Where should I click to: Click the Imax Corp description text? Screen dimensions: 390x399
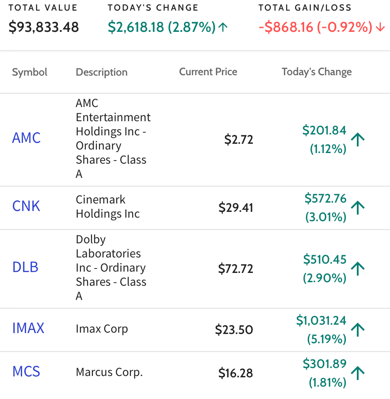pyautogui.click(x=102, y=329)
